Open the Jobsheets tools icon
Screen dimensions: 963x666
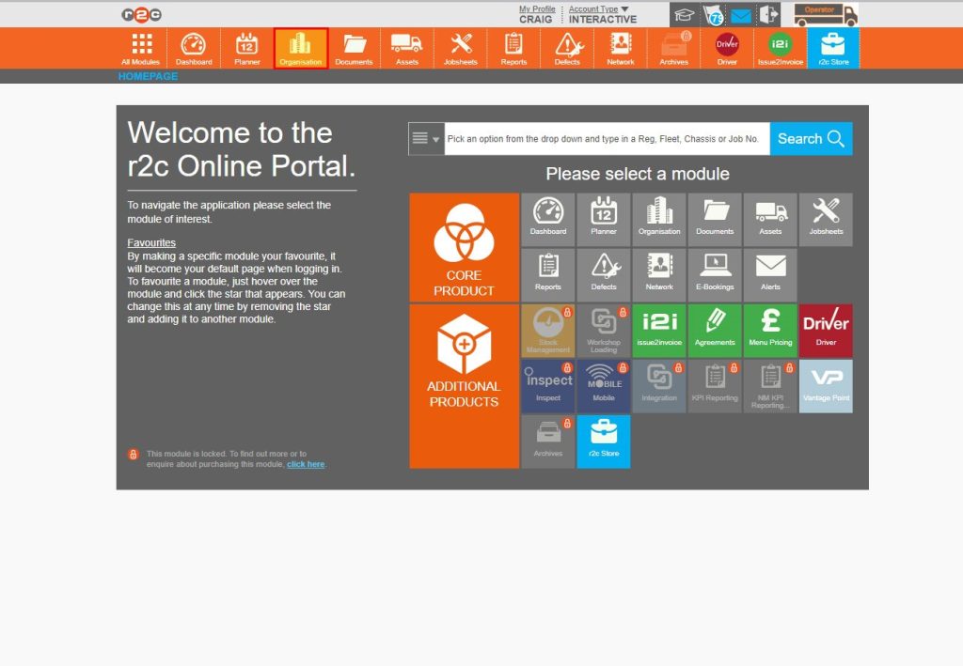tap(460, 48)
